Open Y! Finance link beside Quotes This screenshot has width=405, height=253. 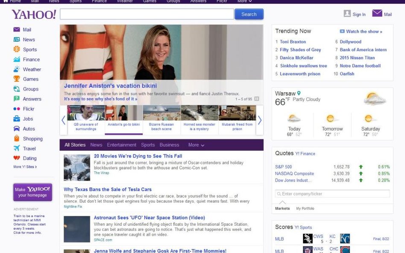(305, 154)
